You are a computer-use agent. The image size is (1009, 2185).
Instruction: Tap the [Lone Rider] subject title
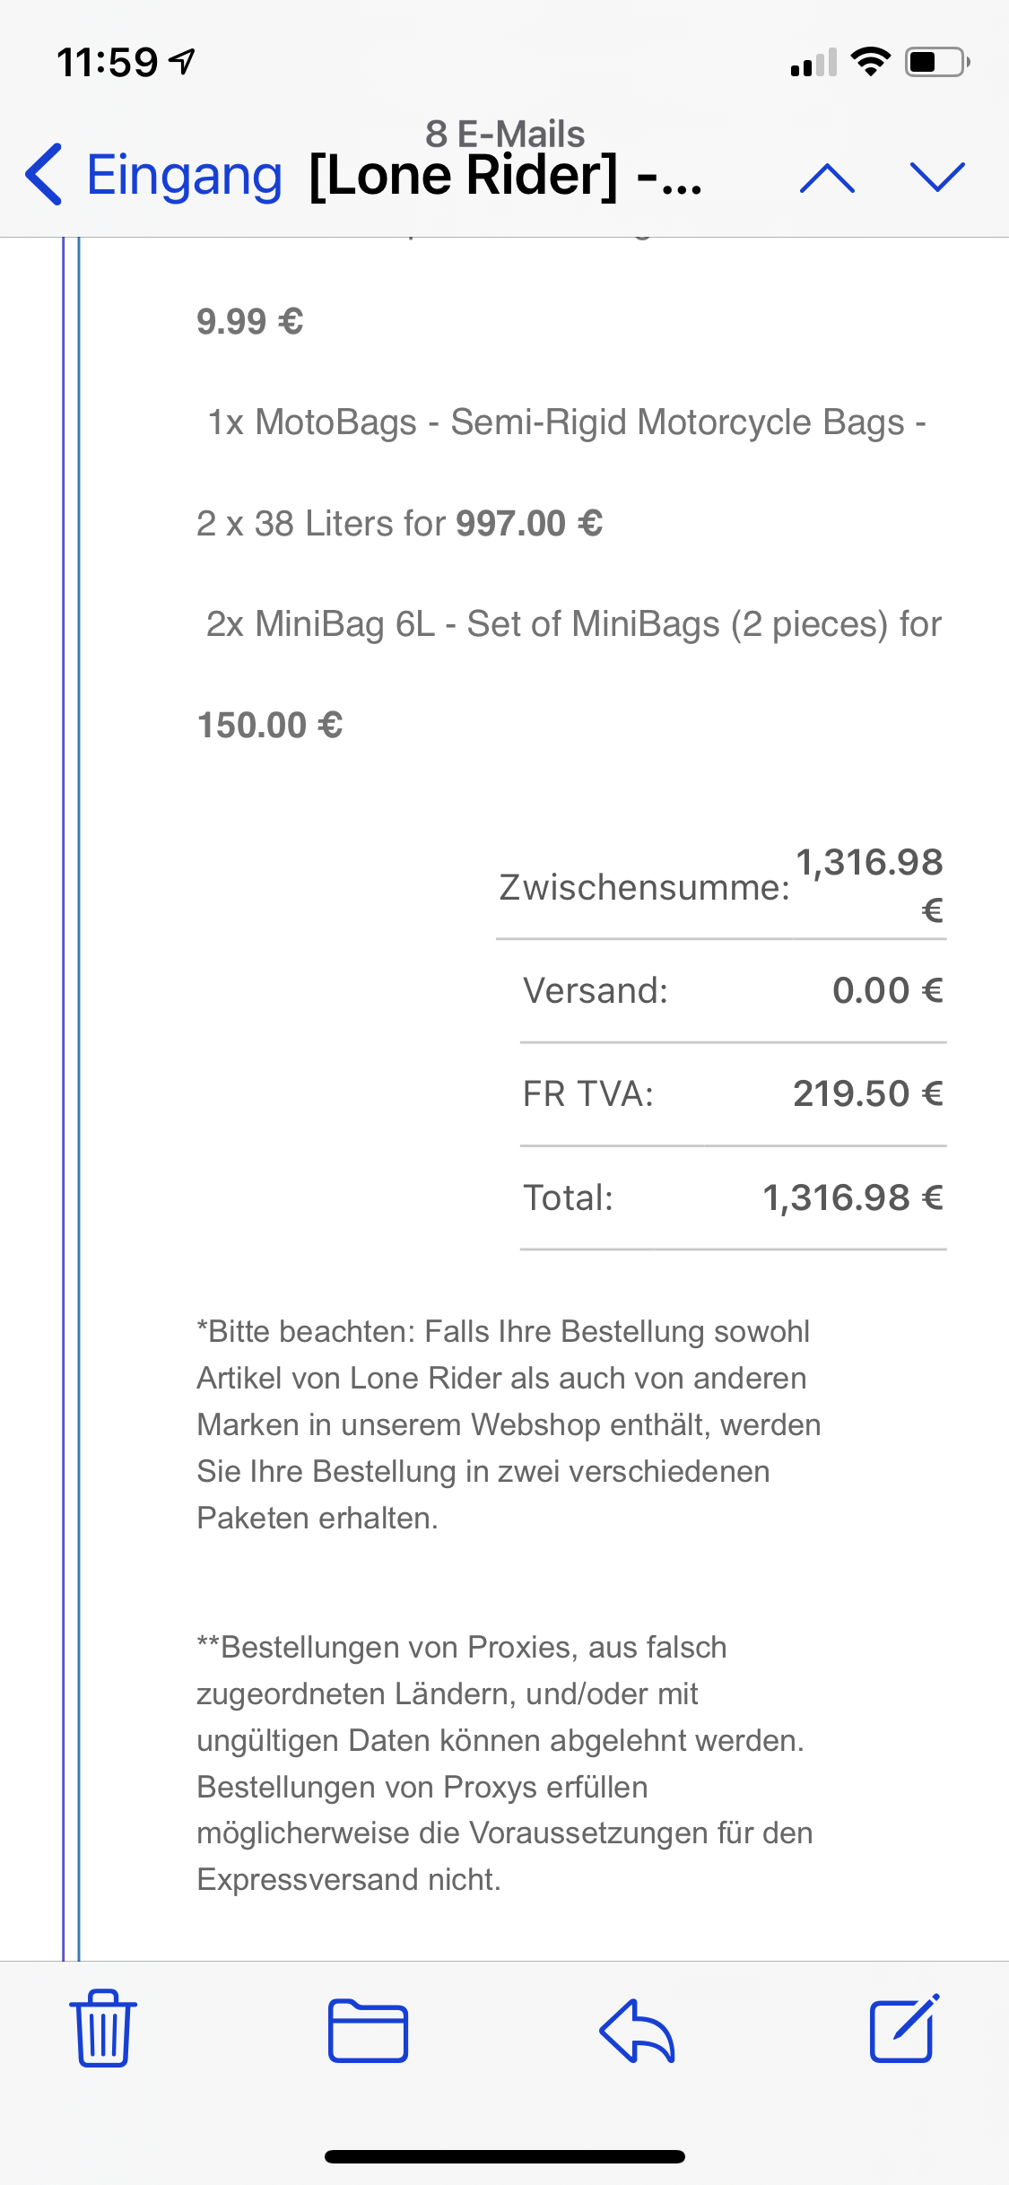pyautogui.click(x=505, y=175)
